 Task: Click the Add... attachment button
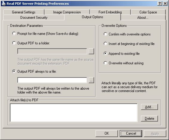click(x=149, y=107)
